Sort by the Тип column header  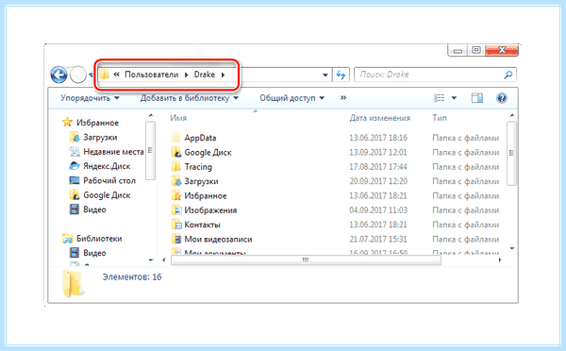(440, 118)
